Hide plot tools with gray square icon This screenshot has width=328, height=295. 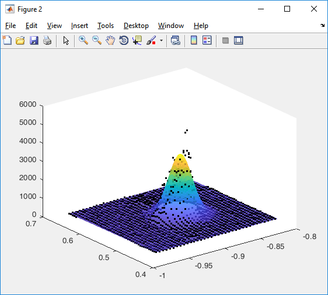225,40
